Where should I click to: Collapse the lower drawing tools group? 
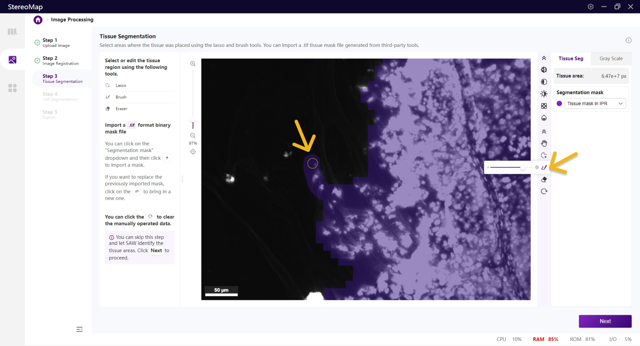544,132
